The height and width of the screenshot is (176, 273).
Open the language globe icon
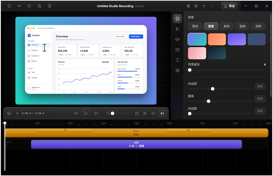click(x=188, y=6)
